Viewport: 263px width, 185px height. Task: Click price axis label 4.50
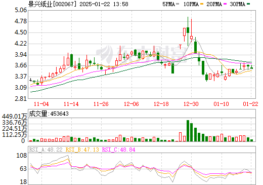pyautogui.click(x=21, y=32)
